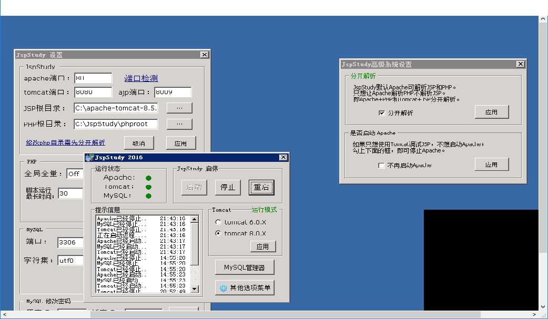The height and width of the screenshot is (319, 548).
Task: Close the JspStudy 设置 window
Action: 205,55
